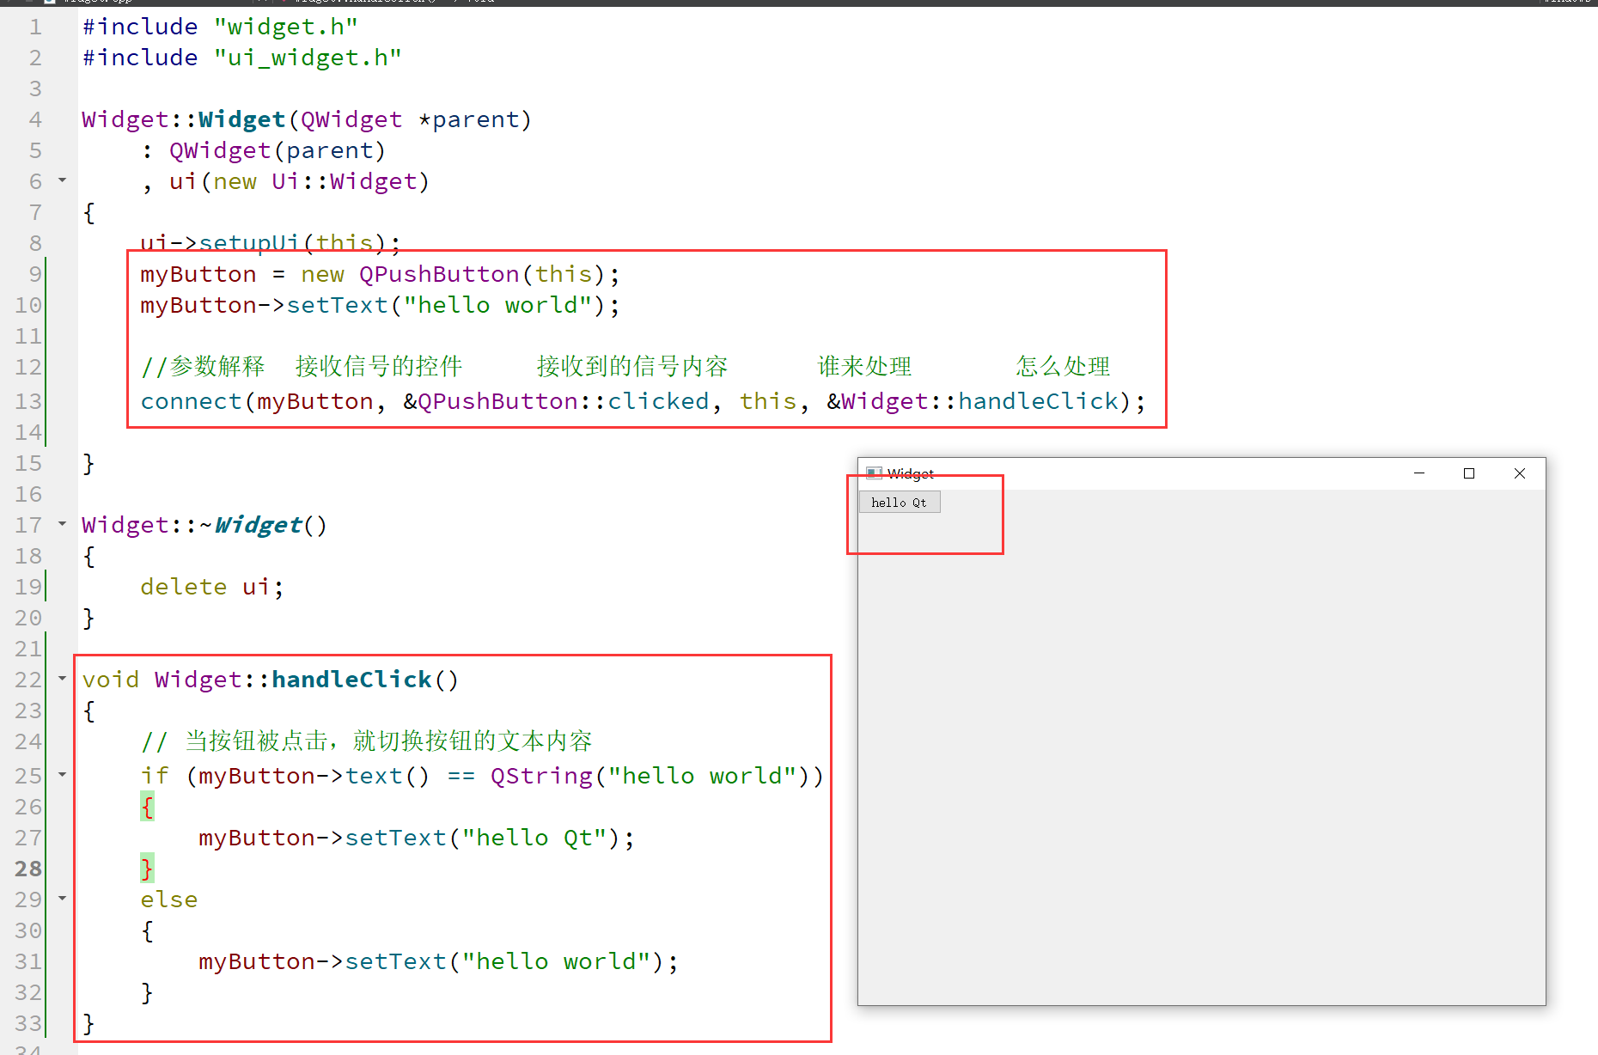This screenshot has width=1598, height=1055.
Task: Click on '#include "widget.h"' text
Action: [x=220, y=27]
